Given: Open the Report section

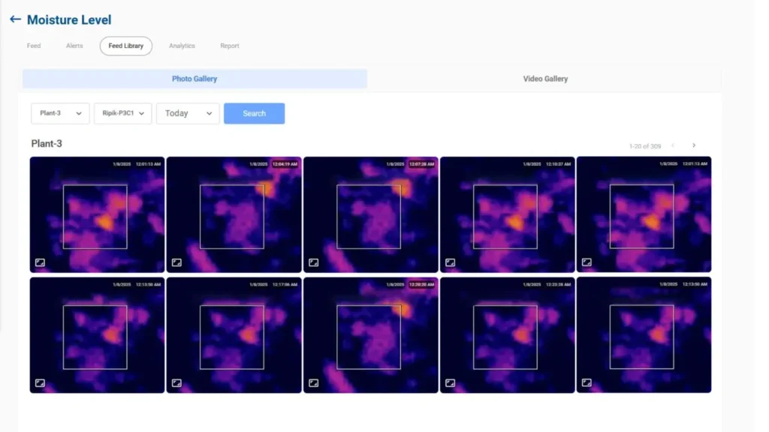Looking at the screenshot, I should [x=230, y=46].
